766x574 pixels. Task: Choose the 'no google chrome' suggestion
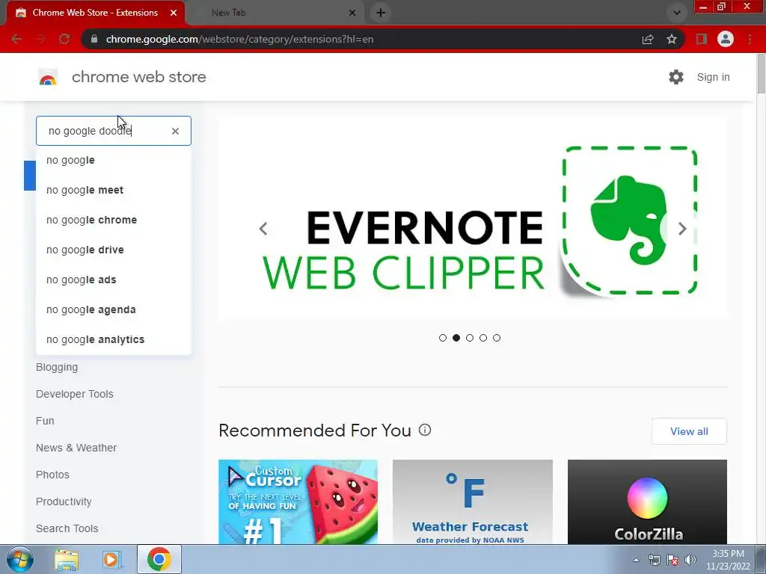114,220
